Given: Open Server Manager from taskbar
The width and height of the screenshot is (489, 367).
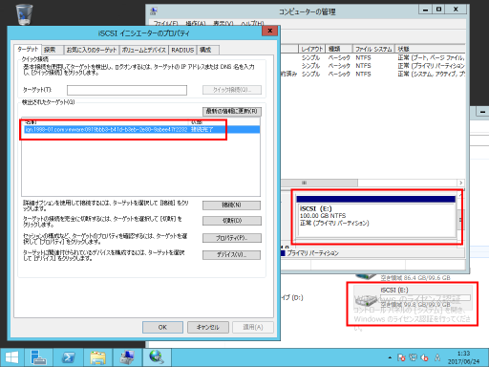Looking at the screenshot, I should pos(38,357).
